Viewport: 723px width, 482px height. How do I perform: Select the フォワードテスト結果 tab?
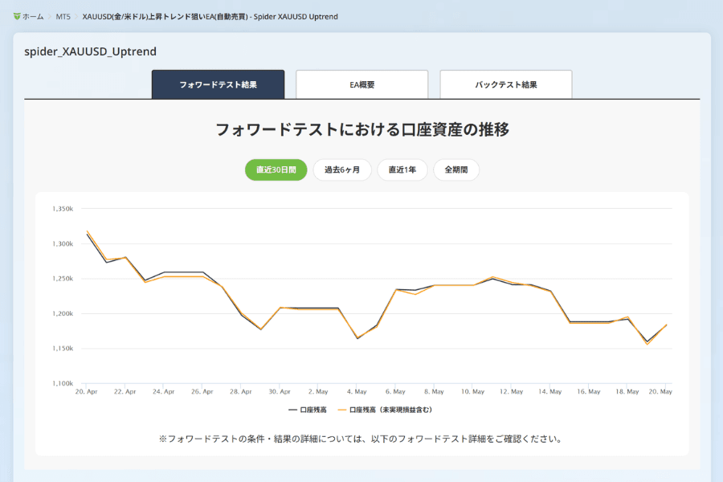click(x=218, y=84)
